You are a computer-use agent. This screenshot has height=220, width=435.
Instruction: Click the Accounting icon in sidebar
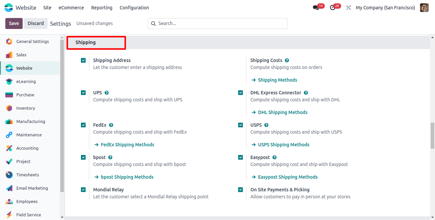9,148
